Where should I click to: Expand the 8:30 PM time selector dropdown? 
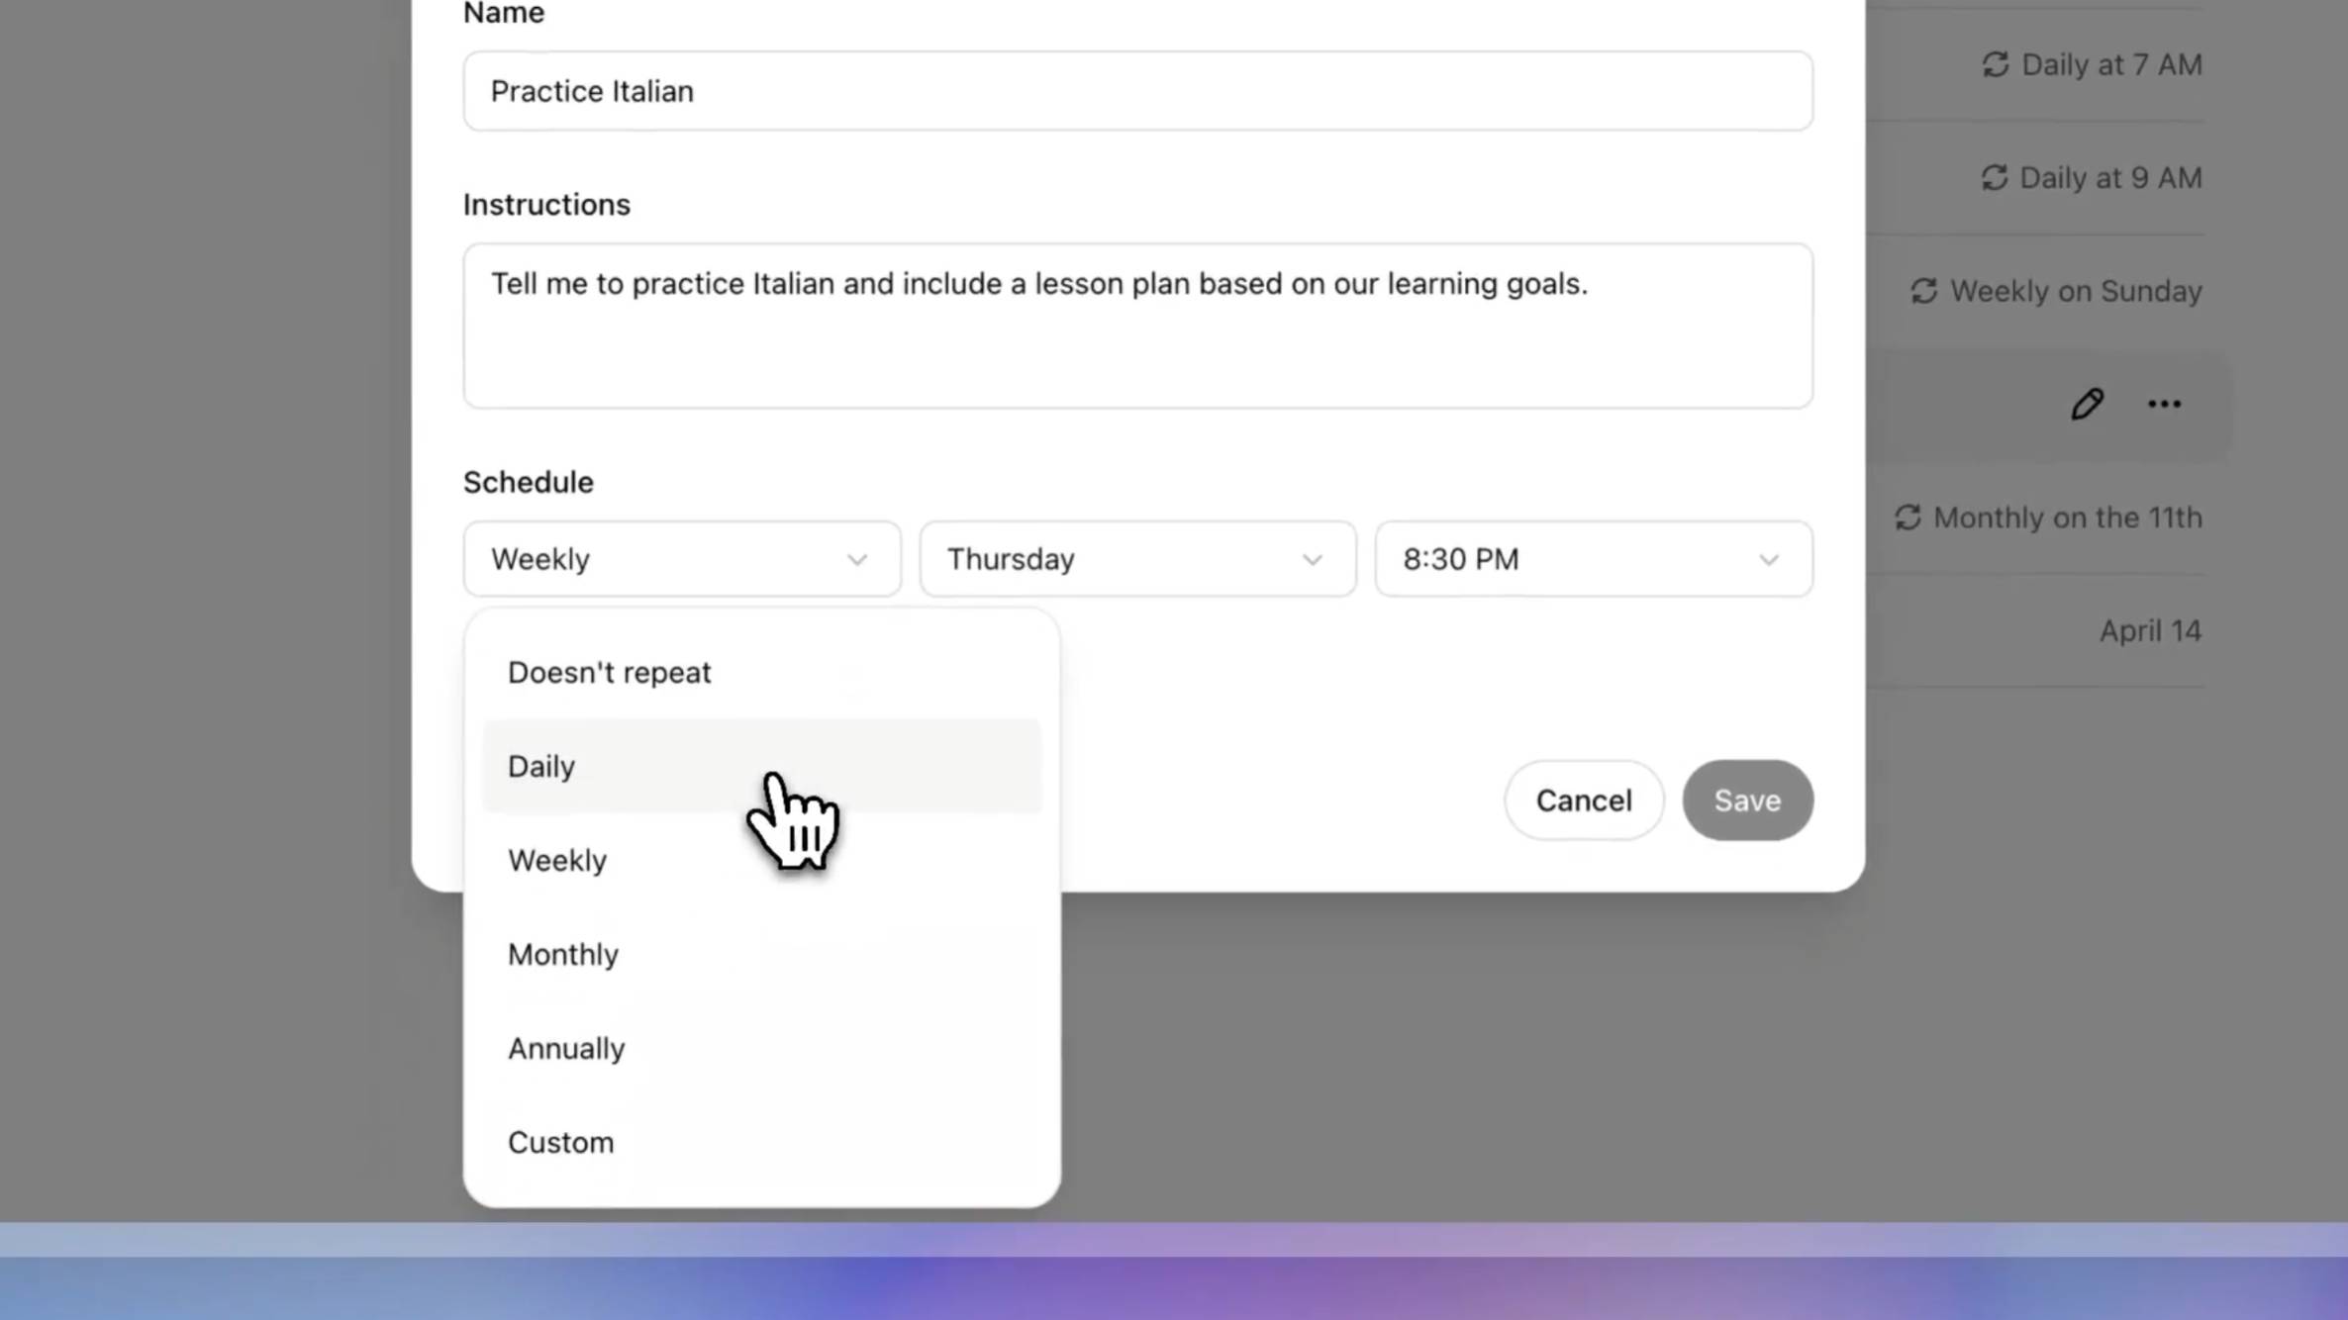tap(1594, 558)
